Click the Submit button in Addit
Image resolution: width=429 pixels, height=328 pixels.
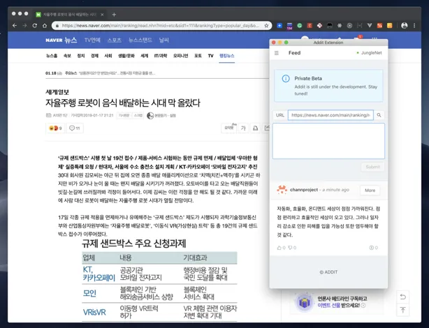(372, 167)
